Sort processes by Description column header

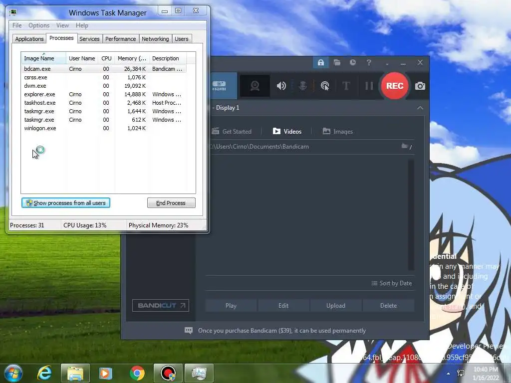click(x=168, y=58)
